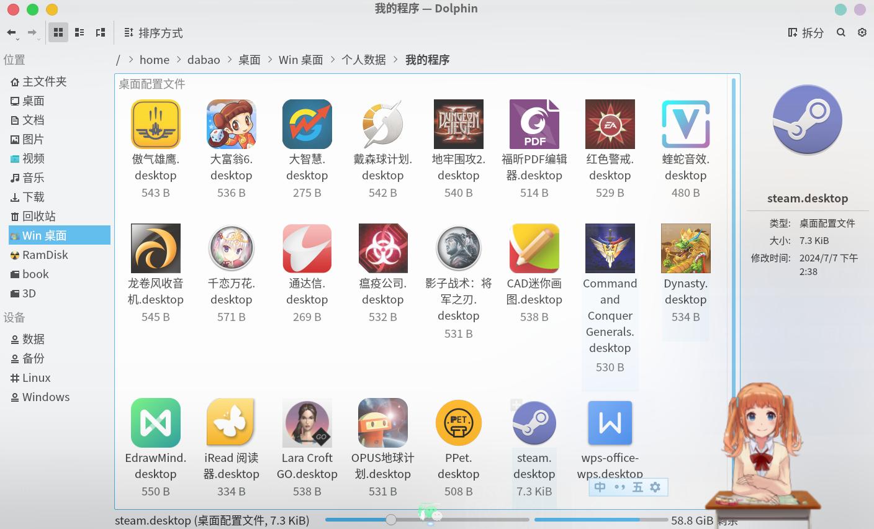The height and width of the screenshot is (529, 874).
Task: Select the wps-office-wps.desktop icon
Action: [610, 423]
